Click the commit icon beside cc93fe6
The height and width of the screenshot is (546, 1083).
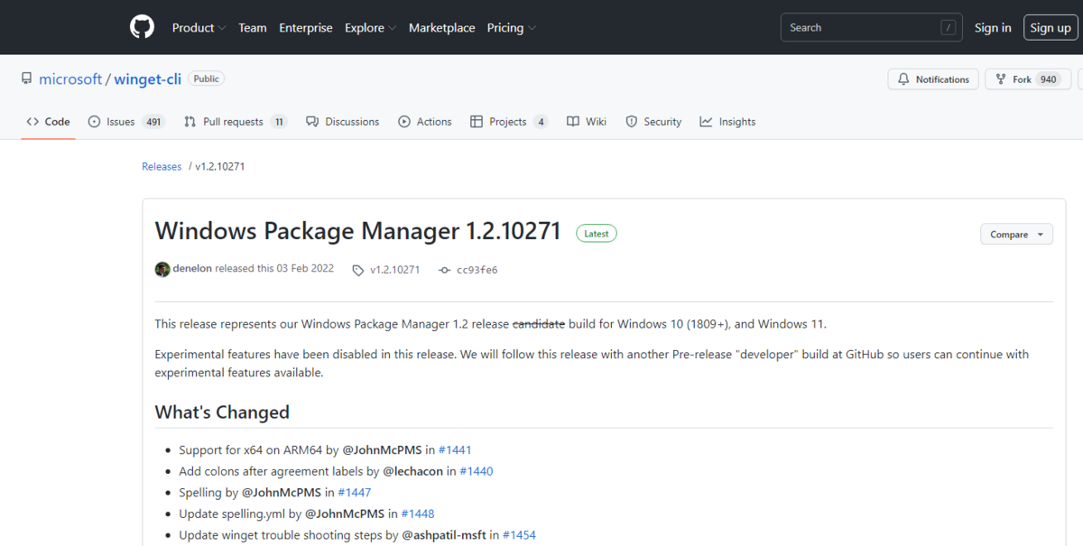pyautogui.click(x=444, y=270)
